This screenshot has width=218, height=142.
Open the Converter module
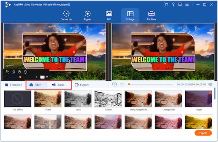pos(66,16)
